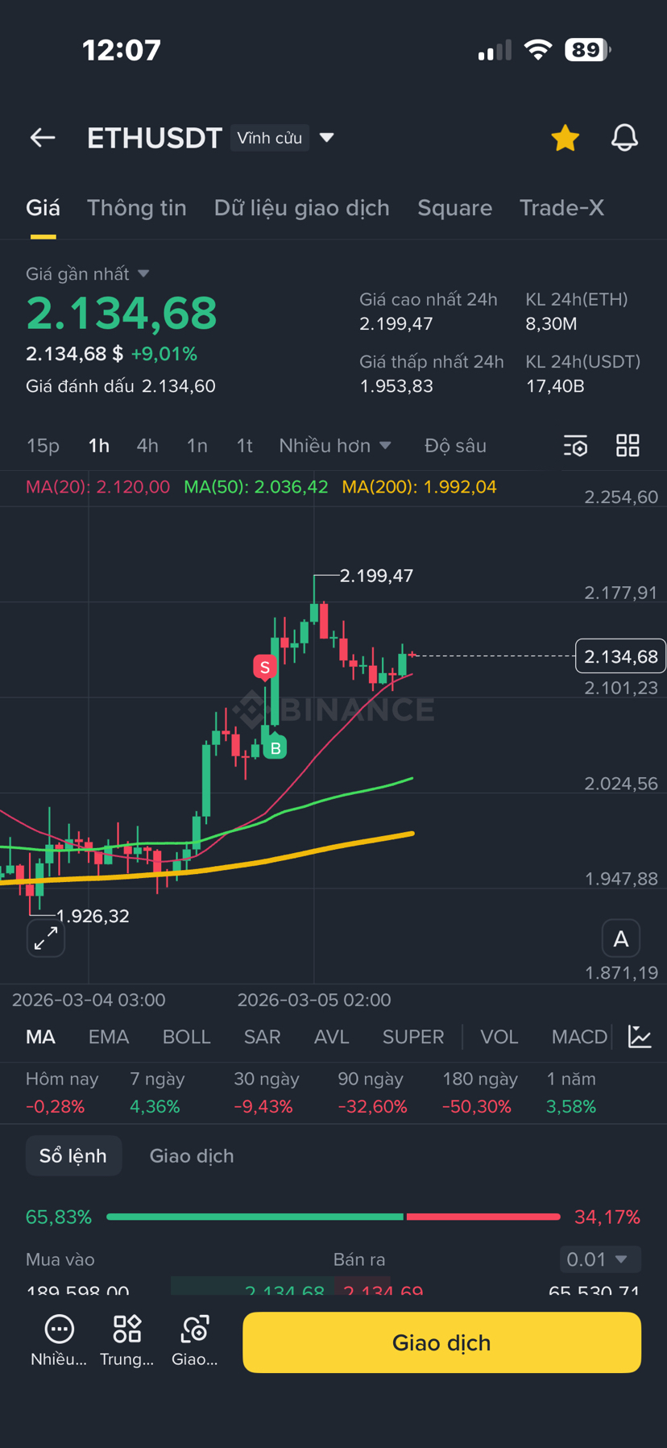Enable MACD indicator
The height and width of the screenshot is (1448, 667).
coord(579,1037)
